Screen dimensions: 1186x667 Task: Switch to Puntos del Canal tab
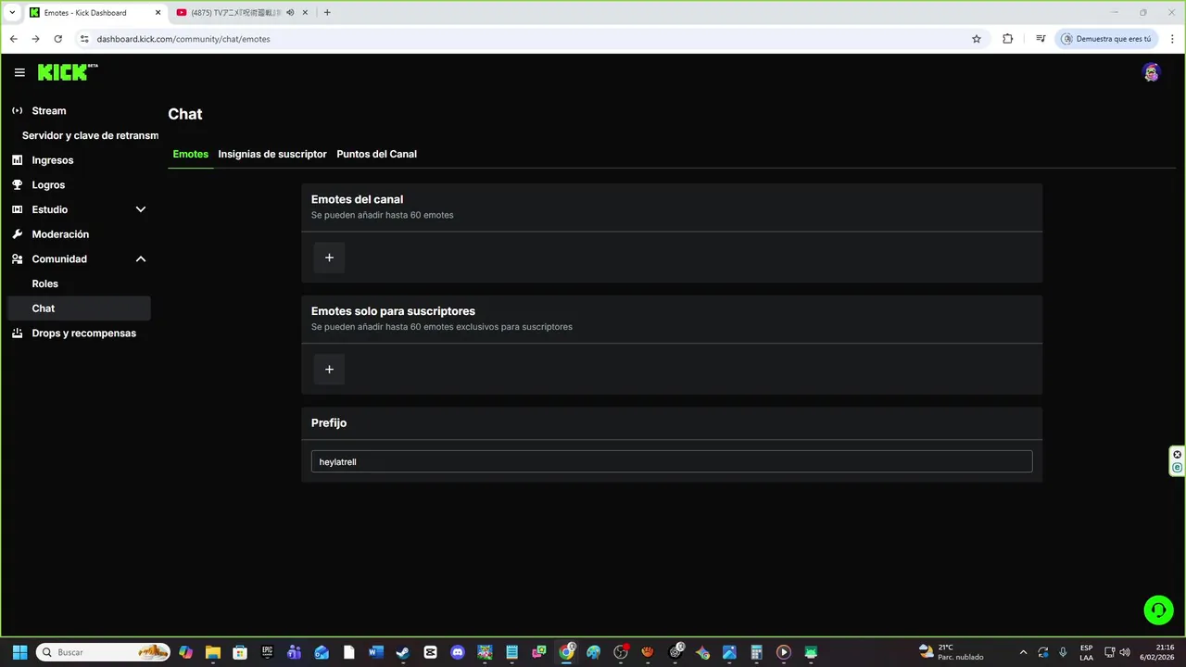376,154
